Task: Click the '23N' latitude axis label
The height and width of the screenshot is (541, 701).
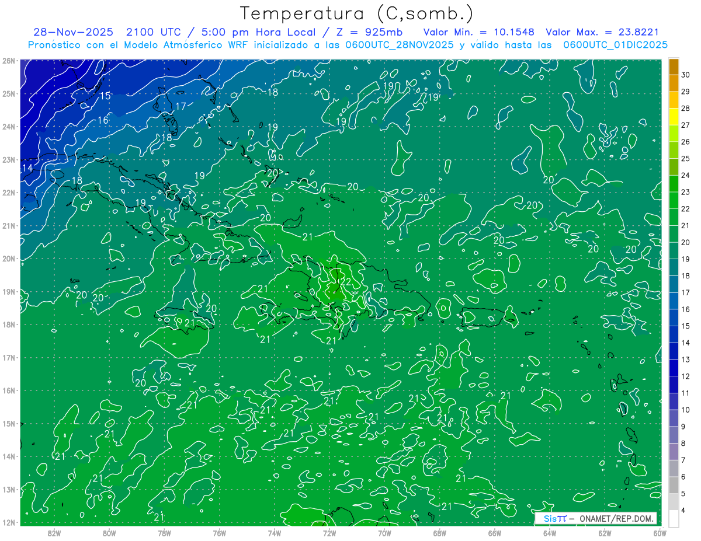Action: (x=8, y=159)
